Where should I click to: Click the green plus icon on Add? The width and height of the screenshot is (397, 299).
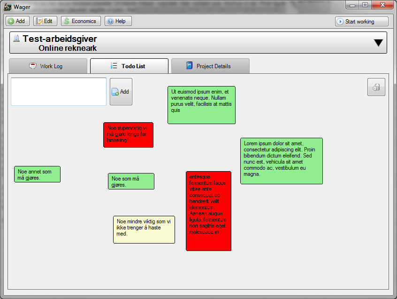[11, 21]
